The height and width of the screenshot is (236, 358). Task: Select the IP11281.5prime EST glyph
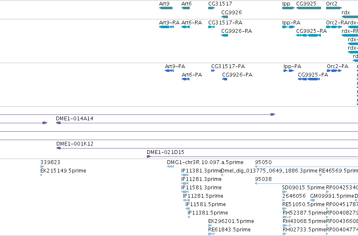[186, 200]
